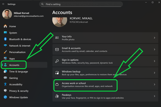Select Apps in the navigation list
Viewport: 161px width, 107px height.
coord(25,59)
